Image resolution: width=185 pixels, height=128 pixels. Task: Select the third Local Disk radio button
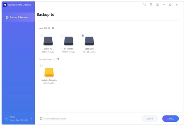tap(83, 36)
